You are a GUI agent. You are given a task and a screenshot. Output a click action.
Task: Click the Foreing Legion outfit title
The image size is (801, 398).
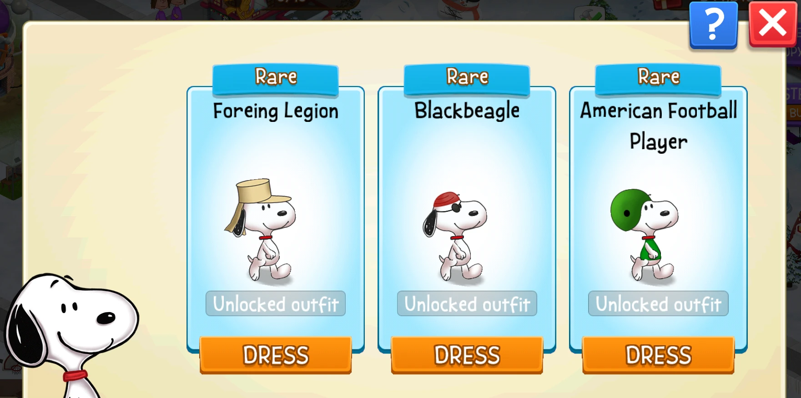coord(276,111)
